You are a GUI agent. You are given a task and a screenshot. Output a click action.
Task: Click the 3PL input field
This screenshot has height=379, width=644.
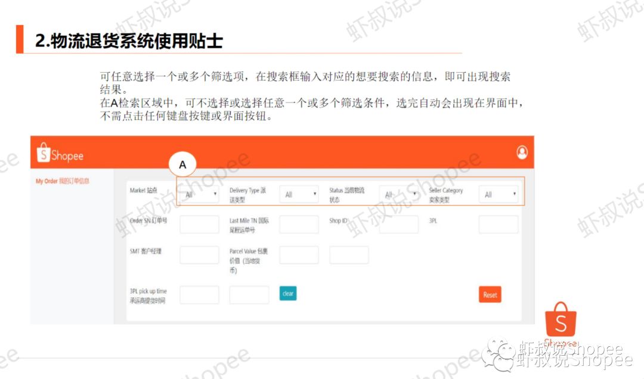coord(499,224)
